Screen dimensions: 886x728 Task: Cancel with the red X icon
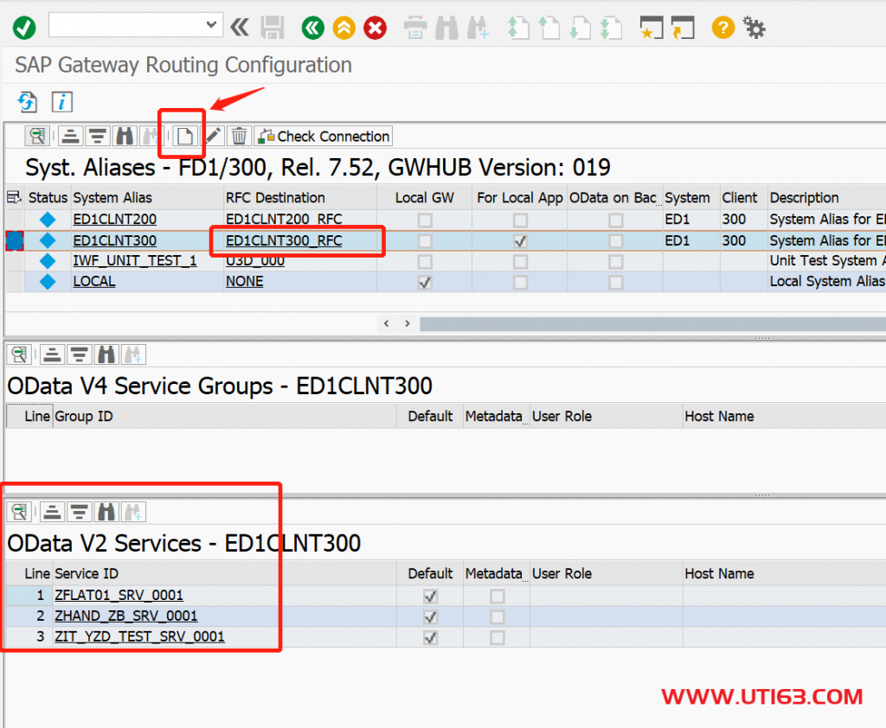(376, 27)
